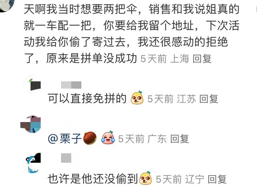Tap 回复 next to the 江苏 comment
Screen dimensions: 257x194
(209, 99)
